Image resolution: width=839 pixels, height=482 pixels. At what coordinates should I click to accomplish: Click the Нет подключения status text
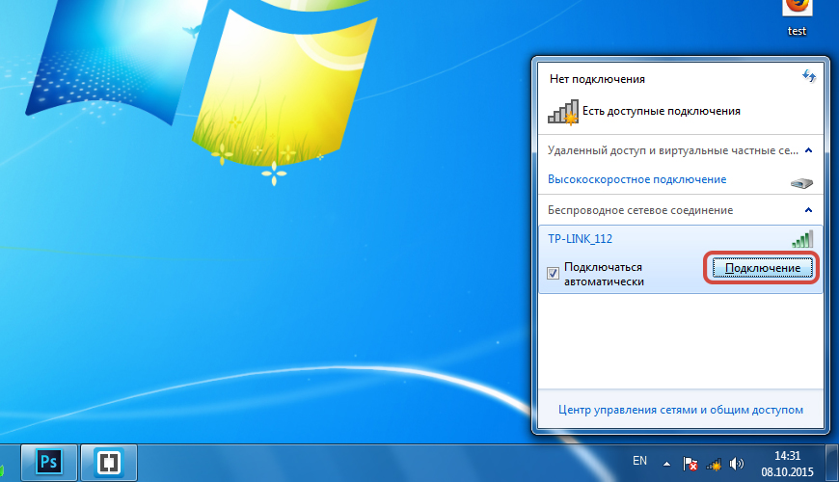coord(597,79)
